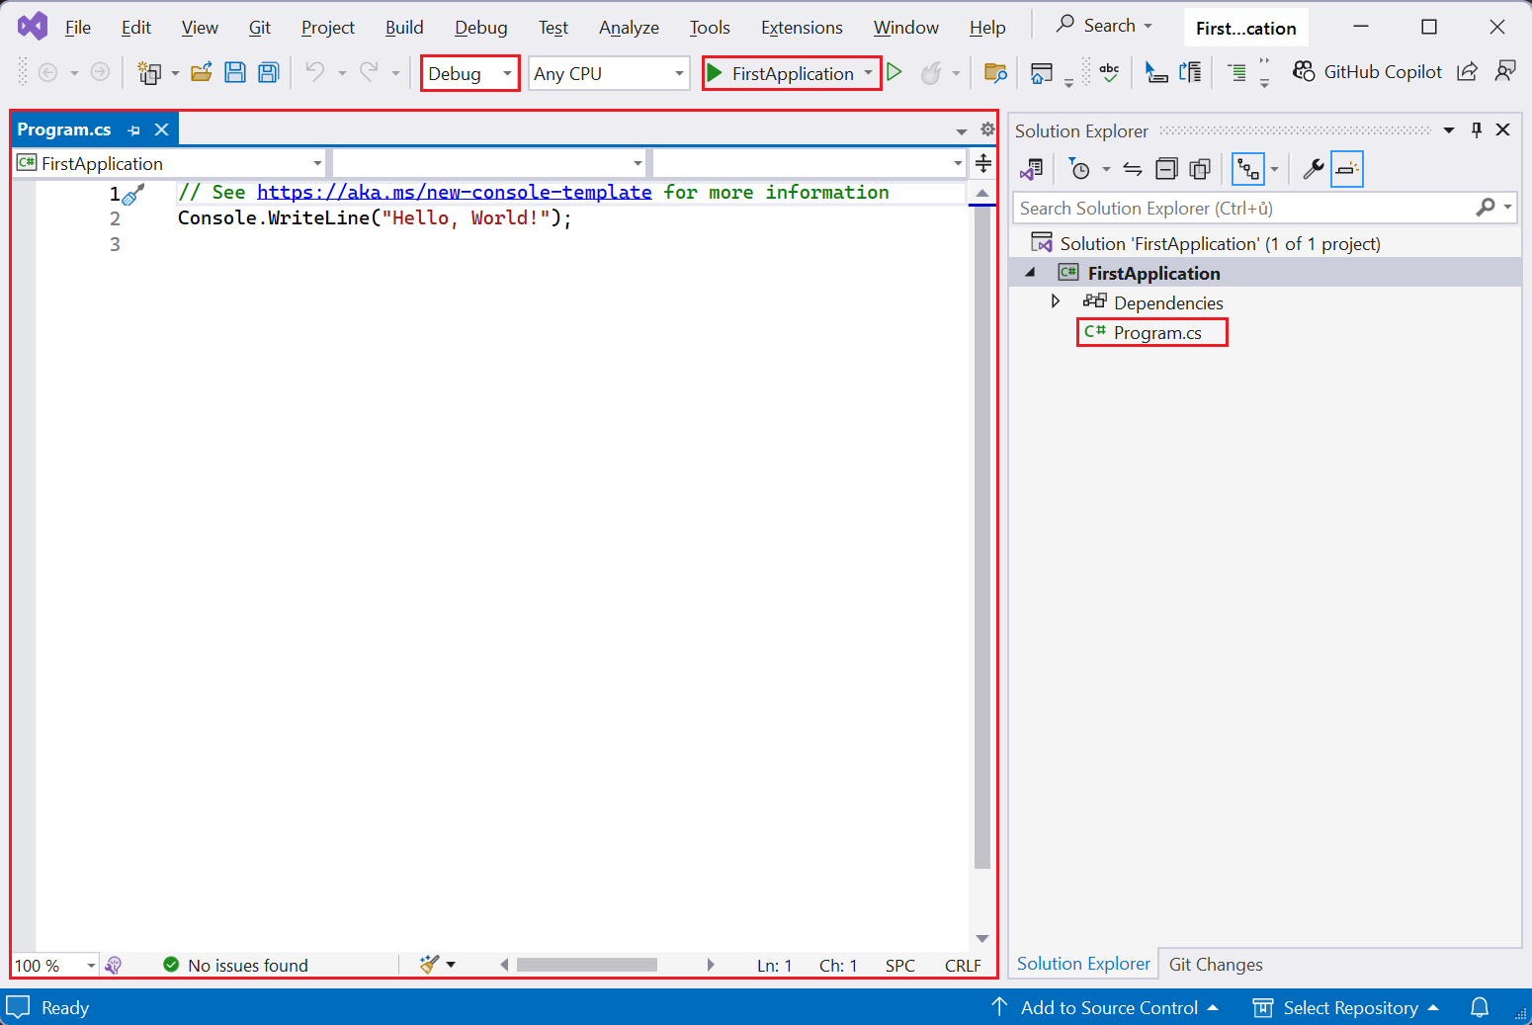The image size is (1532, 1025).
Task: Select the Save All icon
Action: 268,72
